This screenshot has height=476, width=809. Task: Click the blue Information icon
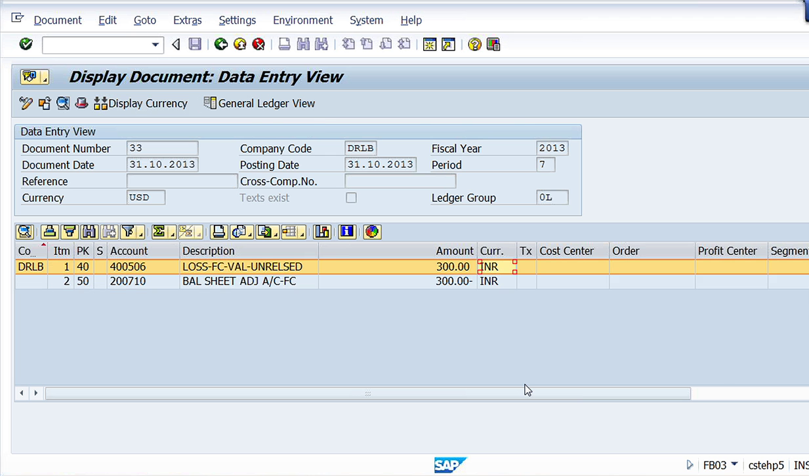347,231
